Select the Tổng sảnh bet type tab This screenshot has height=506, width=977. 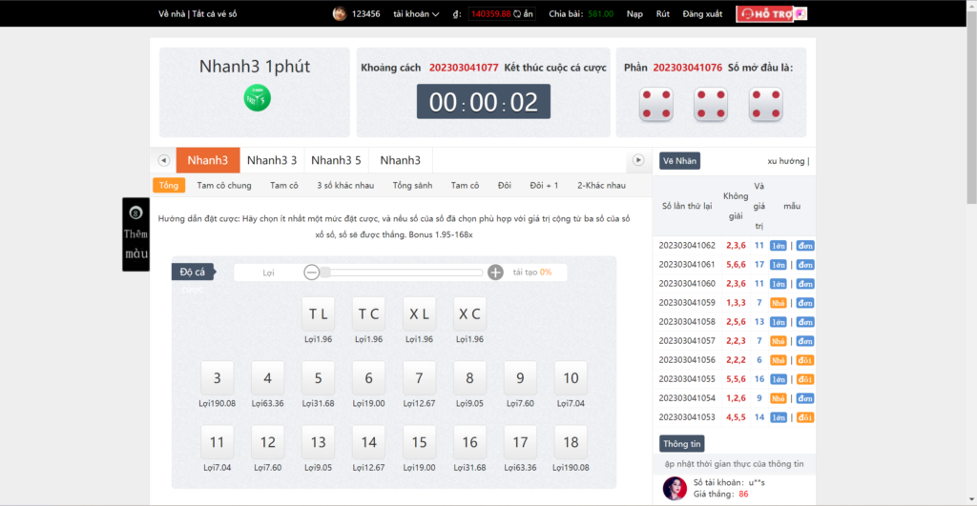click(412, 185)
